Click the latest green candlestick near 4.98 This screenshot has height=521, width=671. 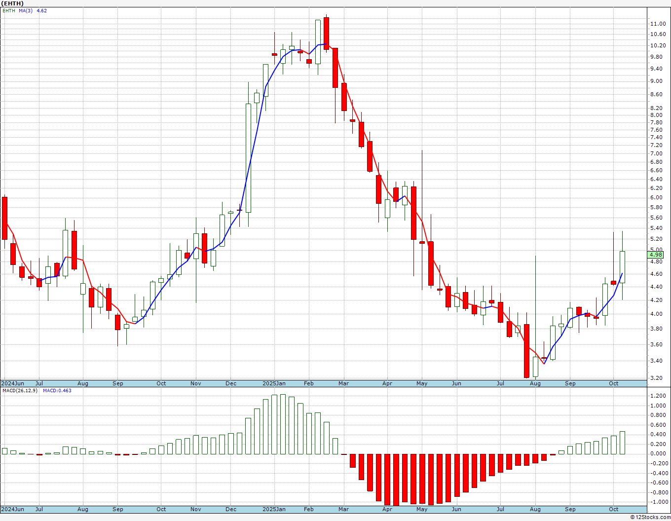(x=622, y=267)
